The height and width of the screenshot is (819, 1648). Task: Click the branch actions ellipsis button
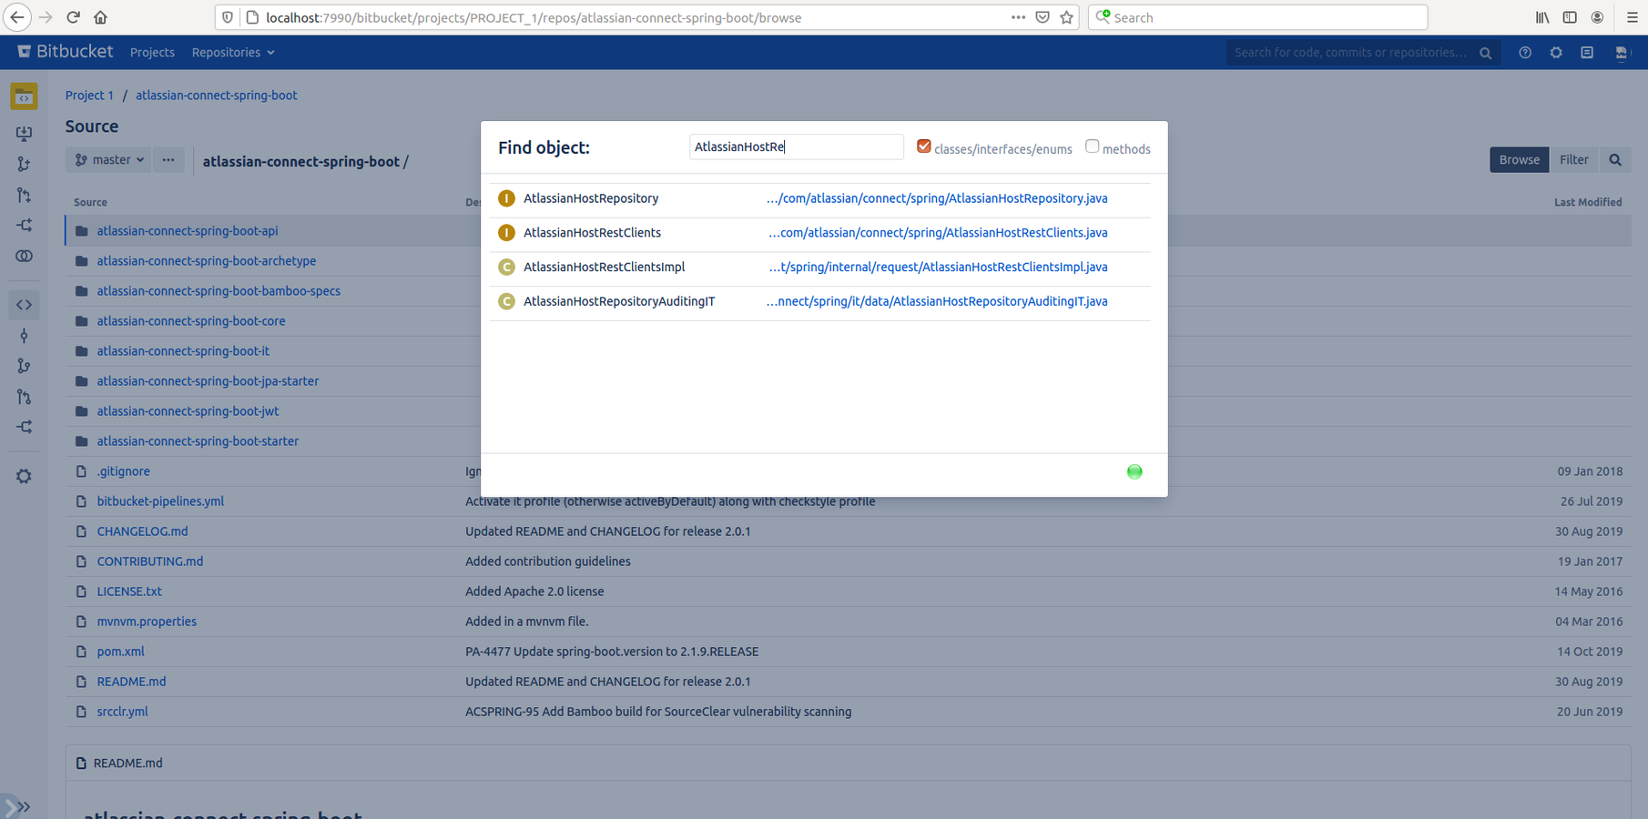pyautogui.click(x=168, y=160)
